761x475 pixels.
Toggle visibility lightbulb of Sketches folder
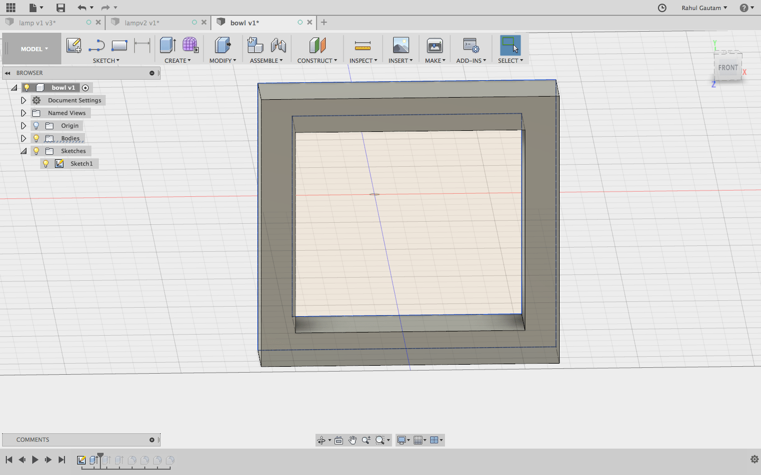(36, 151)
